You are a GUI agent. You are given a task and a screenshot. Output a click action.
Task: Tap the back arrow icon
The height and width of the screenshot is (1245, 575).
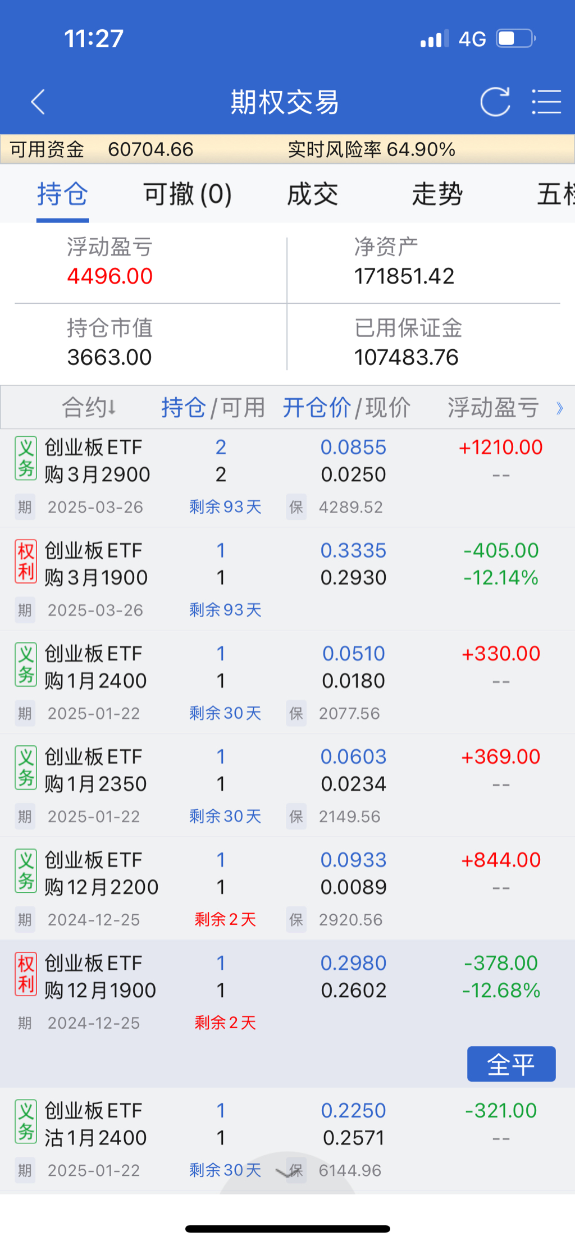click(38, 102)
